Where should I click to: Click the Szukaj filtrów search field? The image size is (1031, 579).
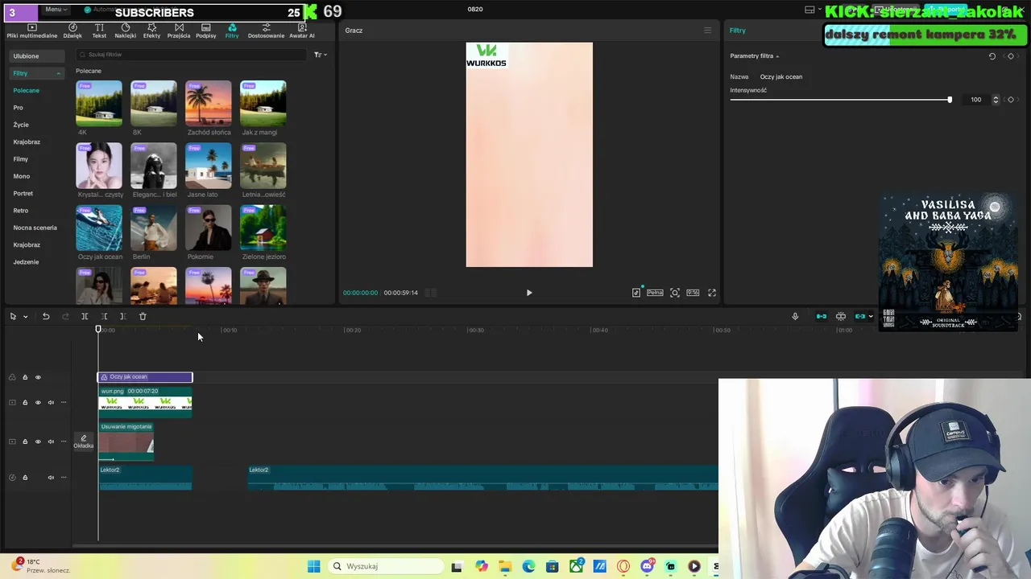pos(191,55)
